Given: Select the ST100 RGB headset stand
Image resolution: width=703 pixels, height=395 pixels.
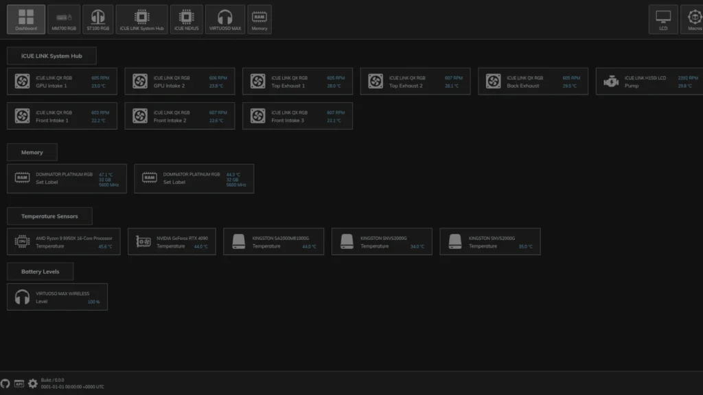Looking at the screenshot, I should click(97, 19).
